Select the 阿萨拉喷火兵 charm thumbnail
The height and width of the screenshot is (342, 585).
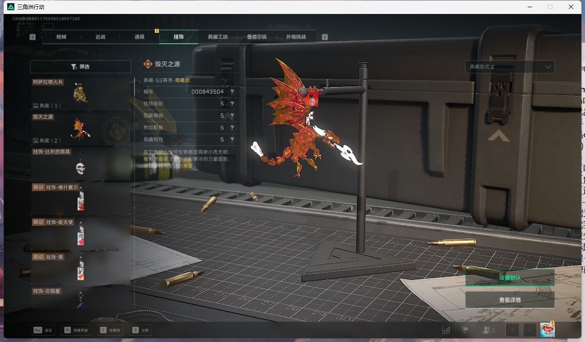[x=80, y=94]
